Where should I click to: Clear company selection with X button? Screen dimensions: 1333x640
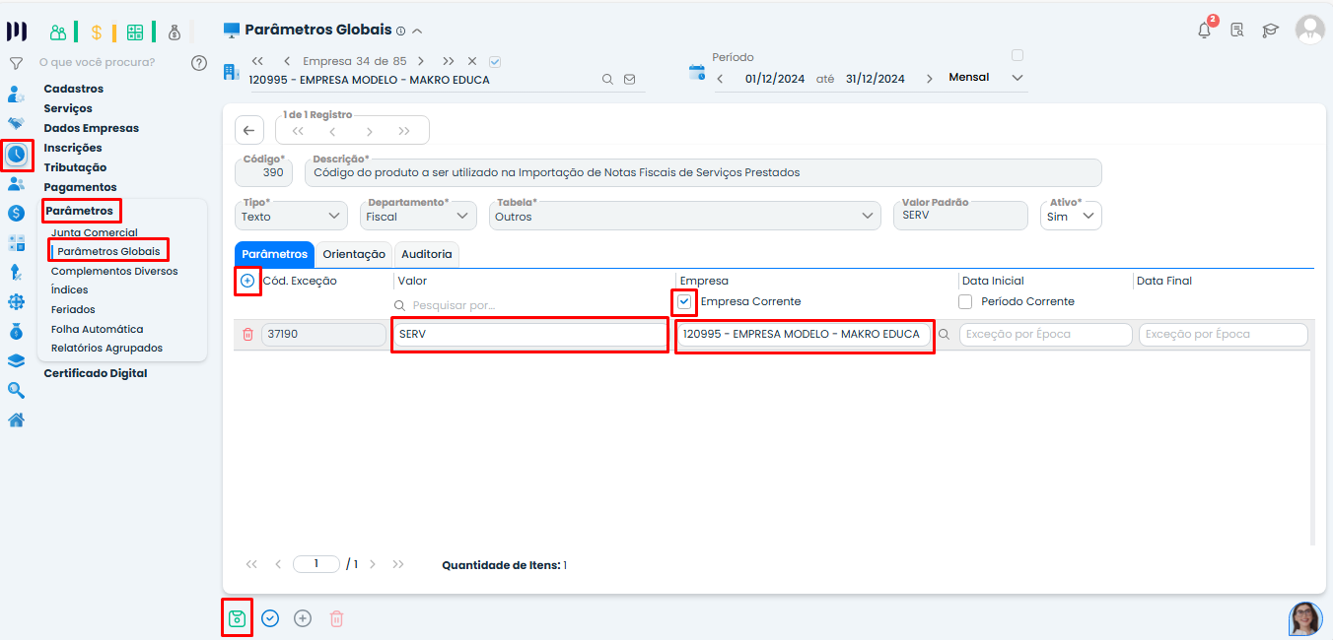pos(472,61)
